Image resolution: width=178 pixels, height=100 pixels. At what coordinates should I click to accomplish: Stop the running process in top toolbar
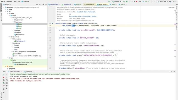coord(137,2)
